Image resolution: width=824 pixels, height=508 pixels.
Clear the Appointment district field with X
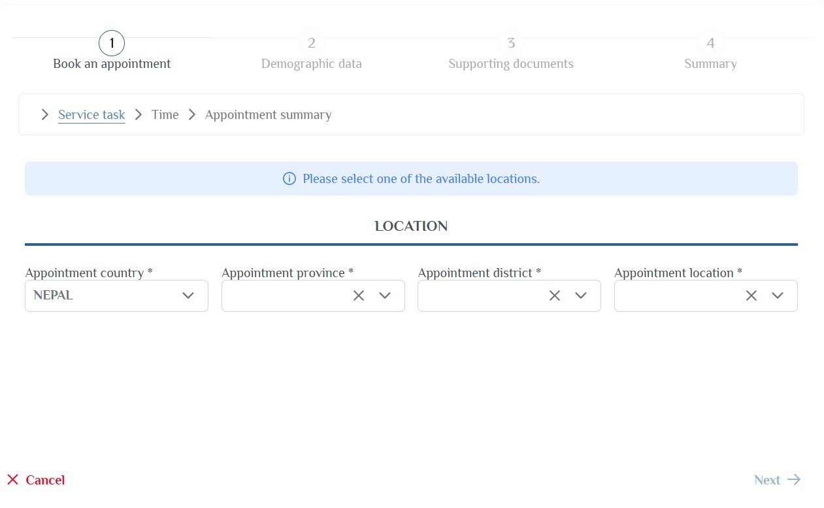tap(555, 296)
